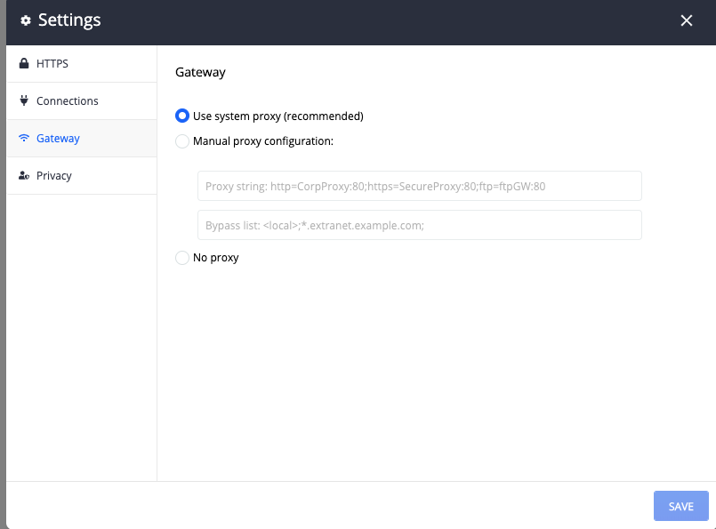Click the "Use system proxy (recommended)" label text
This screenshot has height=529, width=716.
pyautogui.click(x=278, y=116)
